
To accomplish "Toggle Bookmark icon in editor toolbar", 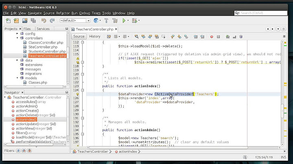I will 186,37.
